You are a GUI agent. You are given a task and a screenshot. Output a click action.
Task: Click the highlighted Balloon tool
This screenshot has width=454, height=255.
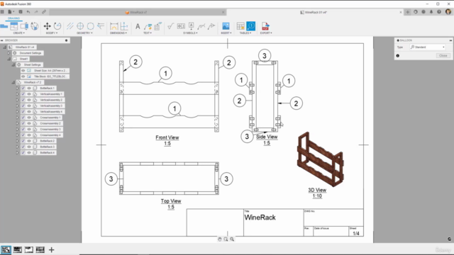tap(250, 26)
